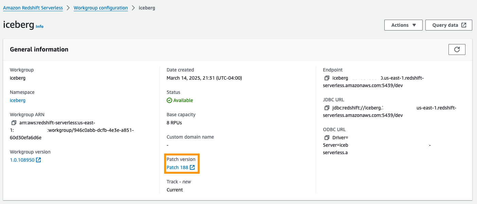This screenshot has width=477, height=204.
Task: Open Workgroup configuration breadcrumb
Action: pos(101,8)
